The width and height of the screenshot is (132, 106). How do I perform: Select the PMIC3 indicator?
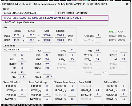click(x=112, y=40)
